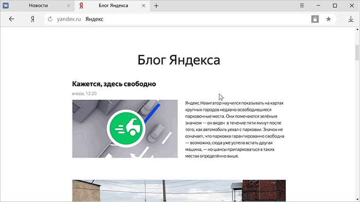Image resolution: width=360 pixels, height=202 pixels.
Task: Switch to the Новости tab
Action: (x=38, y=6)
